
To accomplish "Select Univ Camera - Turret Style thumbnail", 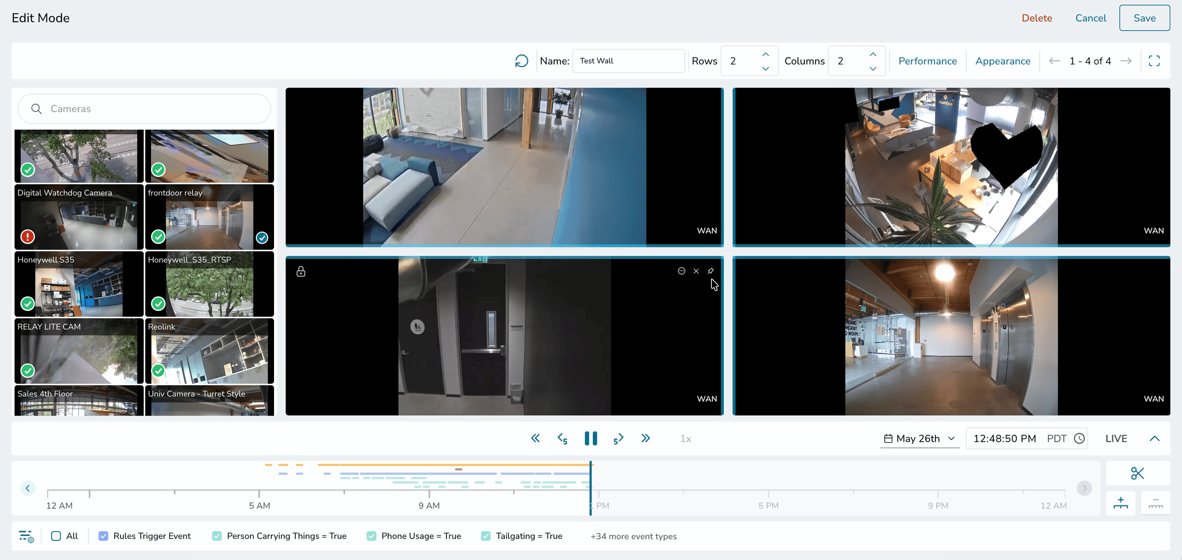I will point(210,401).
